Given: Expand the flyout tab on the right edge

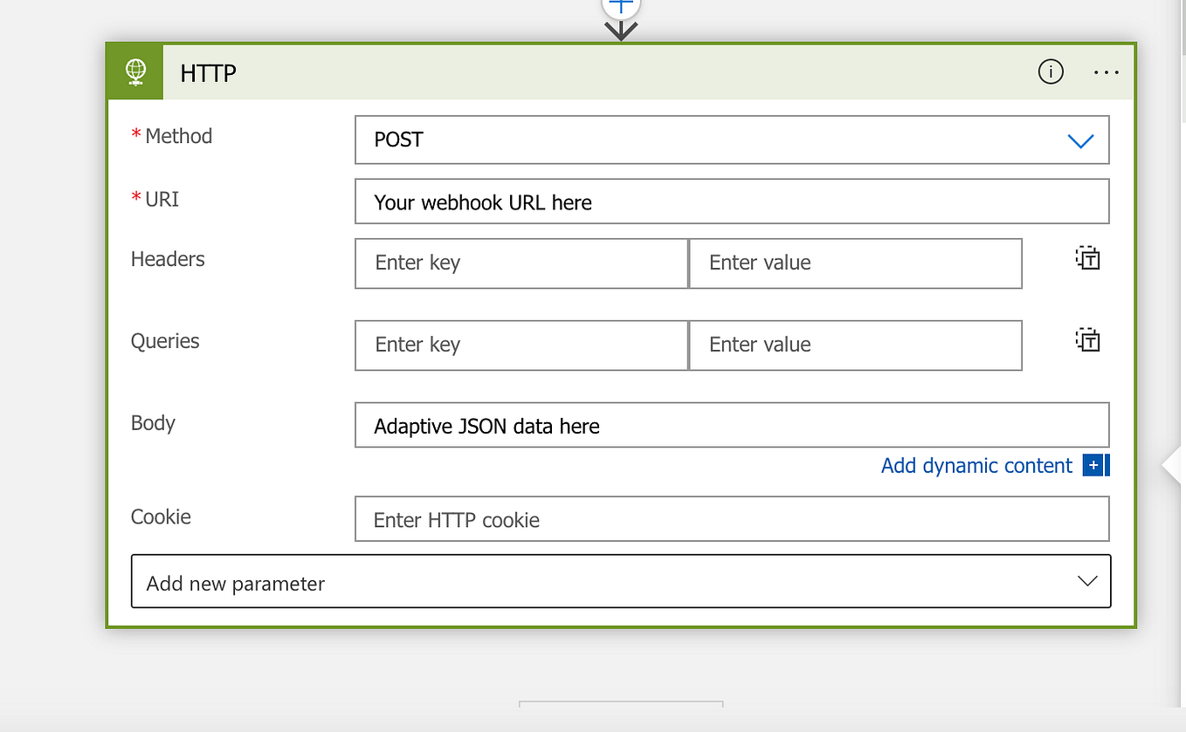Looking at the screenshot, I should pyautogui.click(x=1175, y=465).
